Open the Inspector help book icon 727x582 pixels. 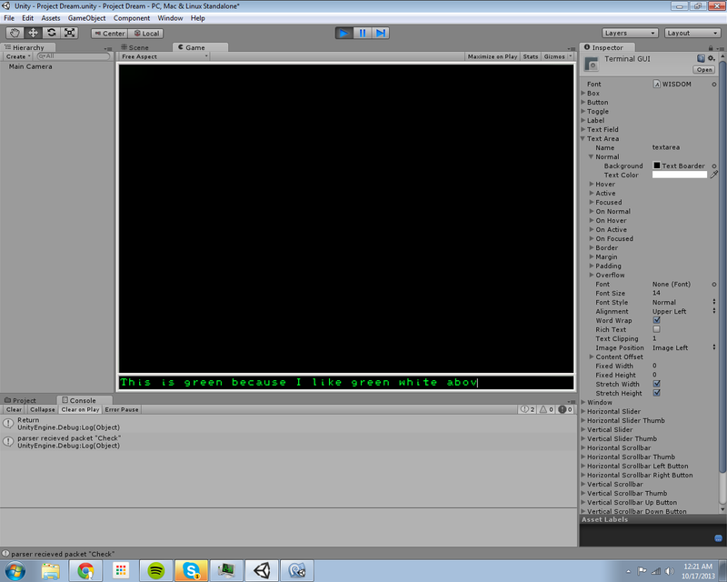tap(701, 58)
